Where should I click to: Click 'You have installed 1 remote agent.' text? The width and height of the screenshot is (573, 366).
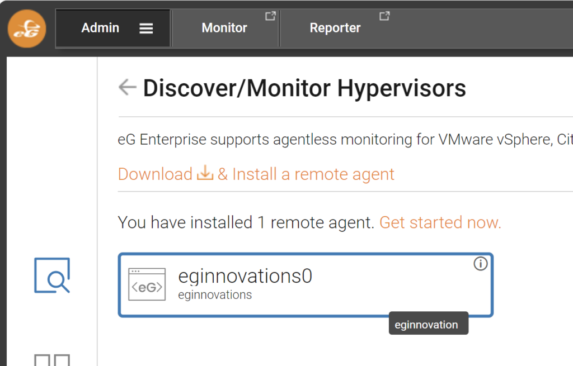[246, 222]
